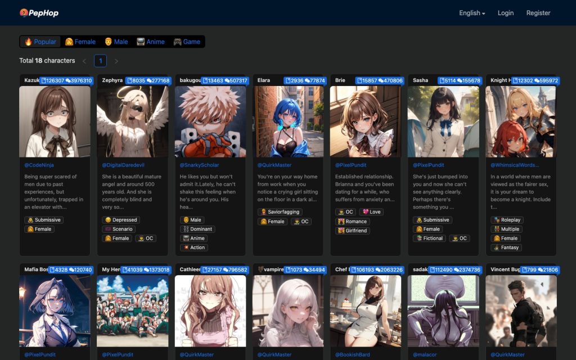The height and width of the screenshot is (360, 576).
Task: Open the PepHop logo home link
Action: tap(39, 13)
